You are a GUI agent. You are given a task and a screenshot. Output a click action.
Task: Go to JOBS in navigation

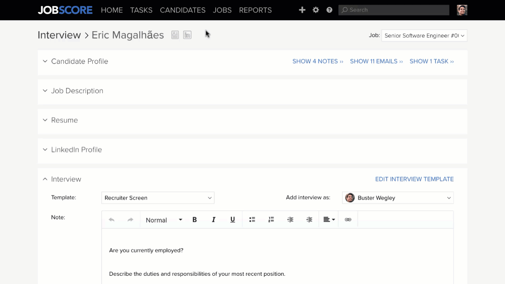[x=222, y=10]
